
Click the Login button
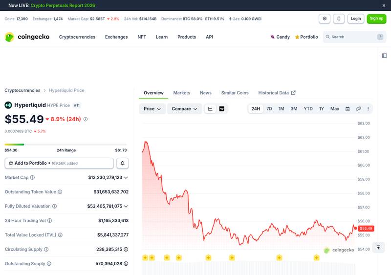[x=356, y=19]
